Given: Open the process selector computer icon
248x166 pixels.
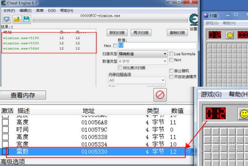Looking at the screenshot, I should pyautogui.click(x=7, y=19).
